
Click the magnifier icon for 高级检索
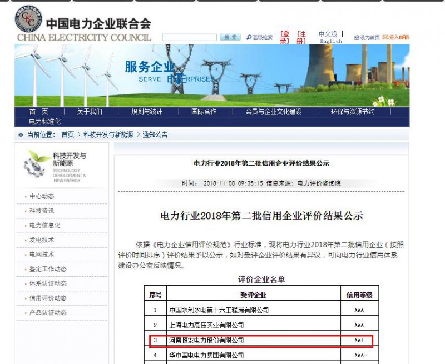pyautogui.click(x=249, y=37)
